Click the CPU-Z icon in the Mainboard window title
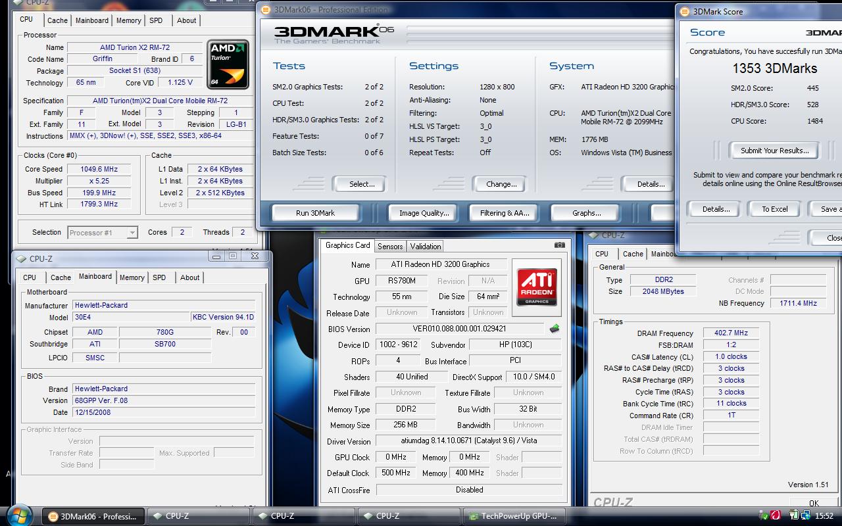842x526 pixels. [x=22, y=259]
